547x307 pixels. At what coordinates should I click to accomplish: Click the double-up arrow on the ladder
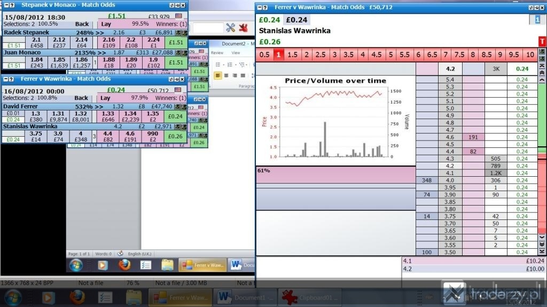tap(542, 73)
